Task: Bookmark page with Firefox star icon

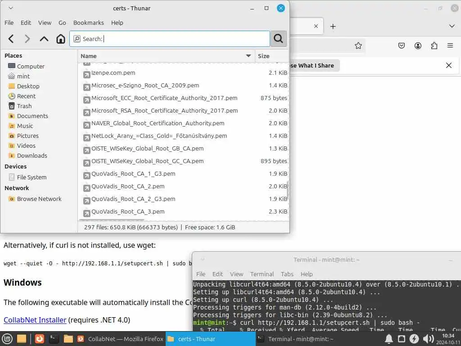Action: click(358, 46)
